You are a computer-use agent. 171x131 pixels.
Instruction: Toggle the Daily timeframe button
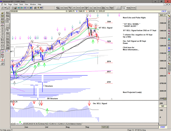[124, 8]
